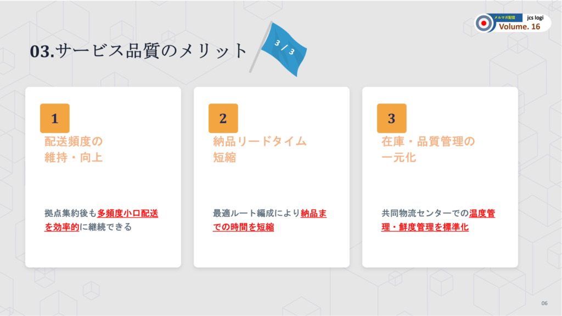Click 理・鮮度管理を標準化 underlined text
The width and height of the screenshot is (562, 316).
(425, 227)
